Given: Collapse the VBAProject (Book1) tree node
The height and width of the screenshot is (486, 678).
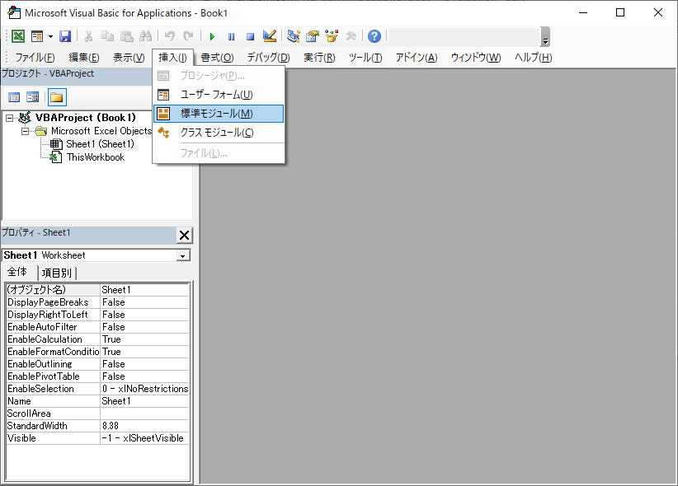Looking at the screenshot, I should (9, 118).
